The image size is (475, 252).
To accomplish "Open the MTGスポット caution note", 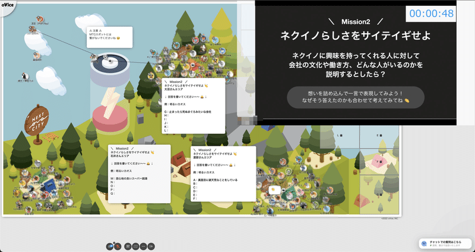I will [x=109, y=37].
